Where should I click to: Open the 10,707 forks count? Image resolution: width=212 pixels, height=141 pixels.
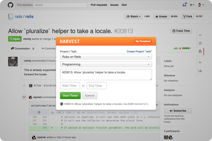pyautogui.click(x=199, y=16)
